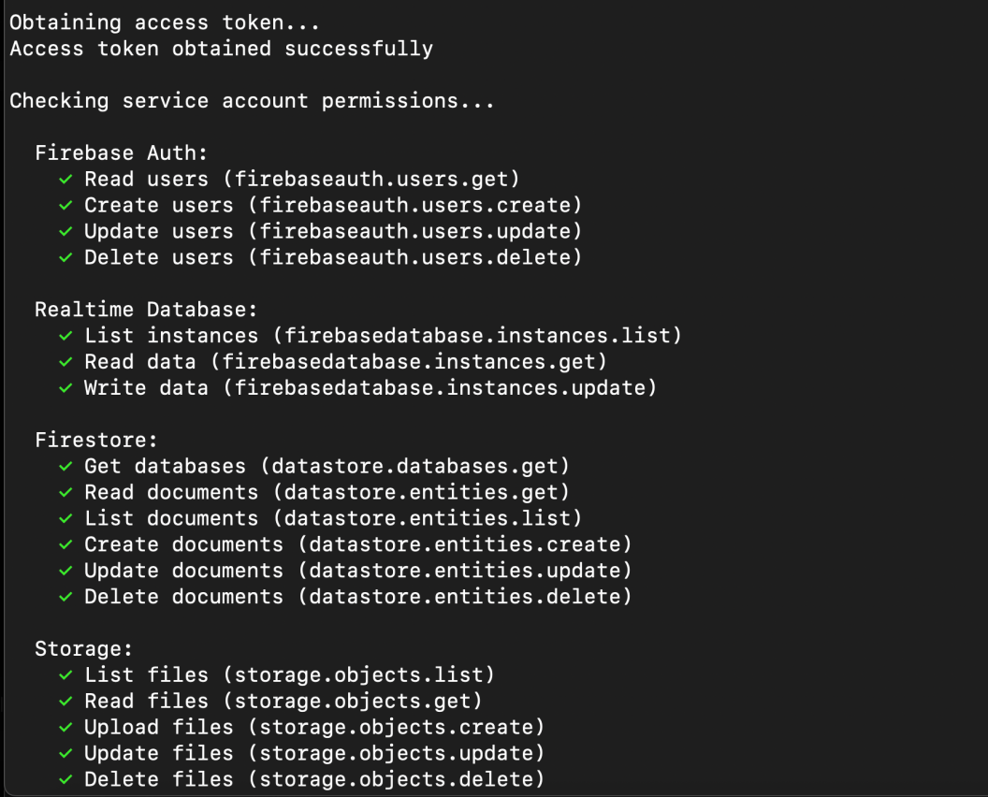Click the Firebase Auth section heading
This screenshot has width=988, height=797.
pyautogui.click(x=121, y=152)
